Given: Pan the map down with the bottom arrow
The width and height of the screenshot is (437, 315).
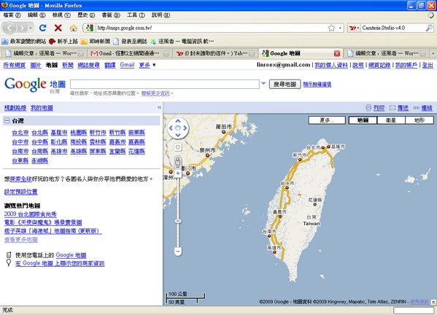Looking at the screenshot, I should click(x=178, y=135).
